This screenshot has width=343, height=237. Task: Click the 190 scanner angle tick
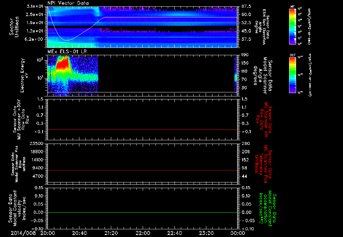click(x=245, y=55)
